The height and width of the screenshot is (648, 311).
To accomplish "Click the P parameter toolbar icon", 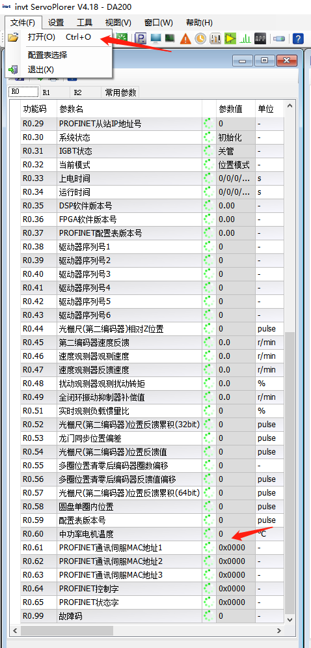I will 141,39.
